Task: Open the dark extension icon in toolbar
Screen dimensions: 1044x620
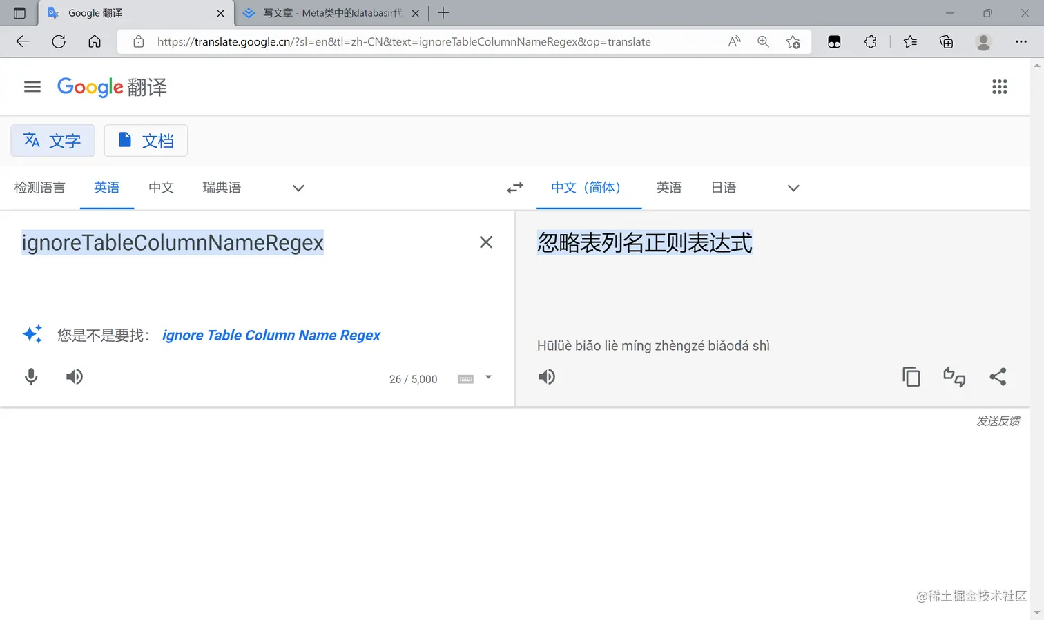Action: click(834, 42)
